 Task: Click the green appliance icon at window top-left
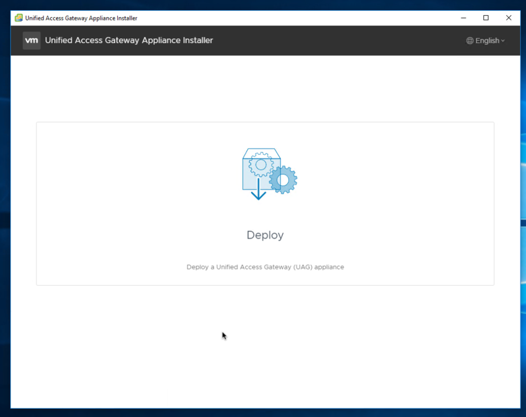[x=19, y=18]
